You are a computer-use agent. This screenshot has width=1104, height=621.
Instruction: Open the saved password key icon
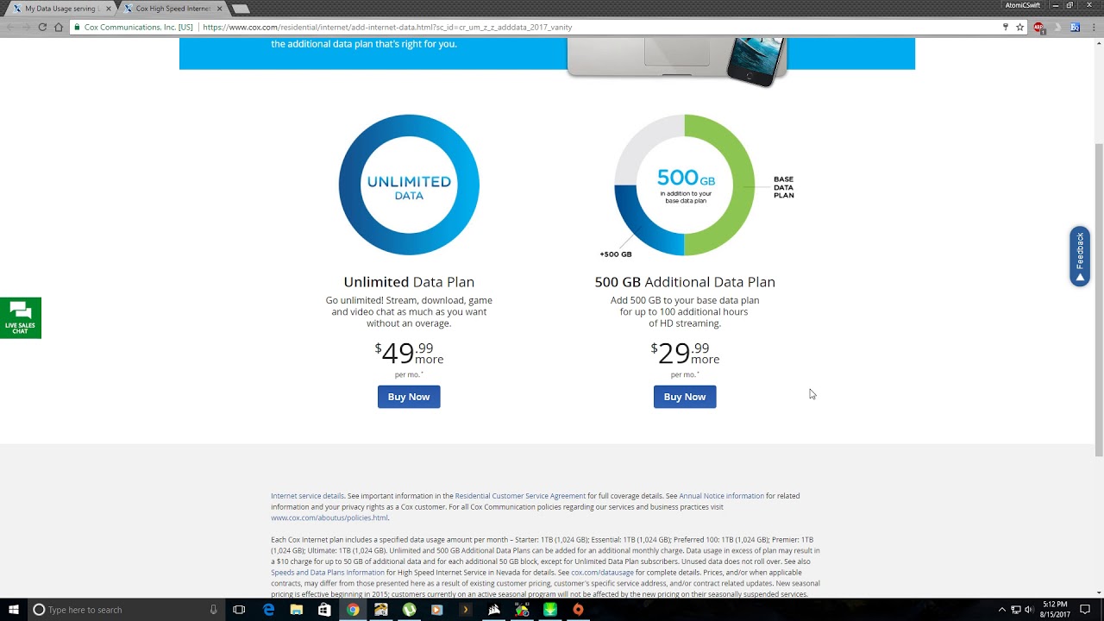point(1005,27)
